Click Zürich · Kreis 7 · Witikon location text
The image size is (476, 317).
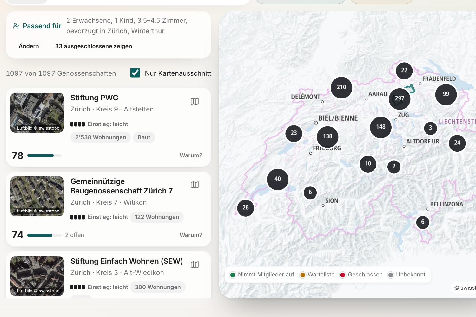(x=109, y=202)
